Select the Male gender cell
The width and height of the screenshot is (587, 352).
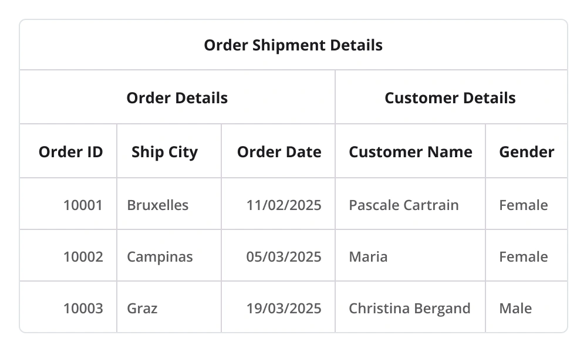[x=515, y=308]
